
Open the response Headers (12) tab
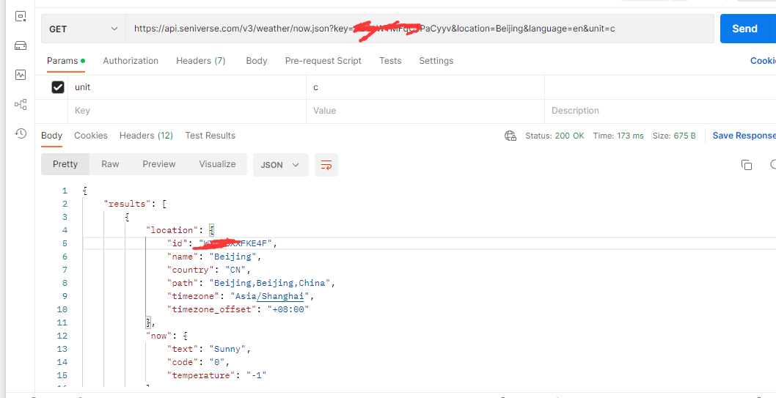tap(146, 136)
